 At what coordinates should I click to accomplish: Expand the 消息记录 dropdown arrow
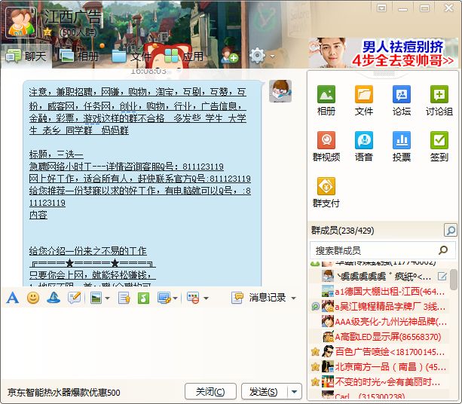293,298
